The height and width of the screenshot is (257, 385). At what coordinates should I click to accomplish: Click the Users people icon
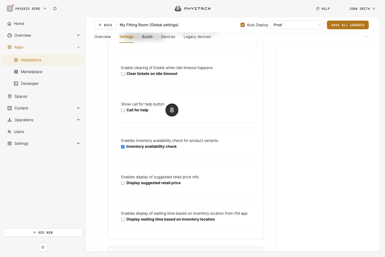point(9,132)
